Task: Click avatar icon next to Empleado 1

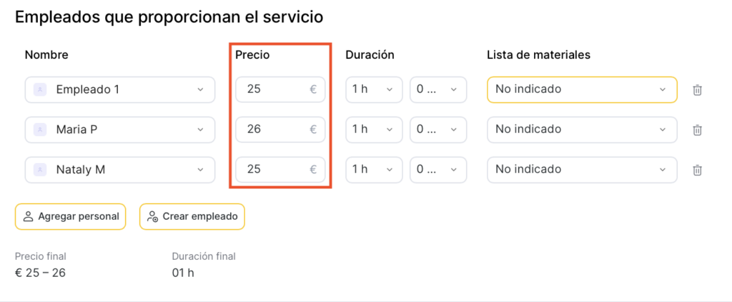Action: pyautogui.click(x=40, y=89)
